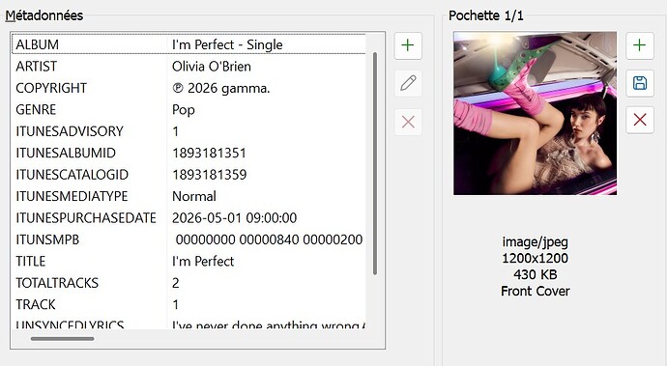The width and height of the screenshot is (667, 366).
Task: Select the UNSYNCEDLYRICS row
Action: (x=188, y=324)
